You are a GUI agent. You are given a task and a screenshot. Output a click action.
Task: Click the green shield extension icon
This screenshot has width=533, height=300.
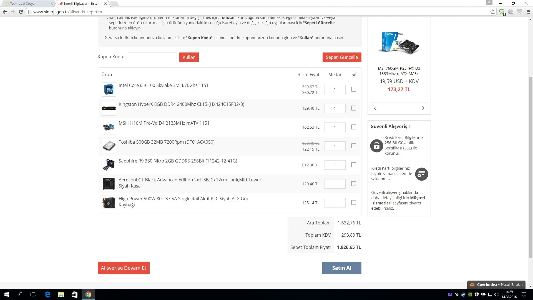click(502, 12)
